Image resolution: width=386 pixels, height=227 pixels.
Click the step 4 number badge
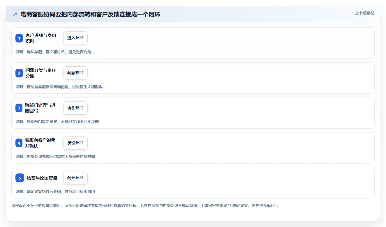[x=19, y=143]
